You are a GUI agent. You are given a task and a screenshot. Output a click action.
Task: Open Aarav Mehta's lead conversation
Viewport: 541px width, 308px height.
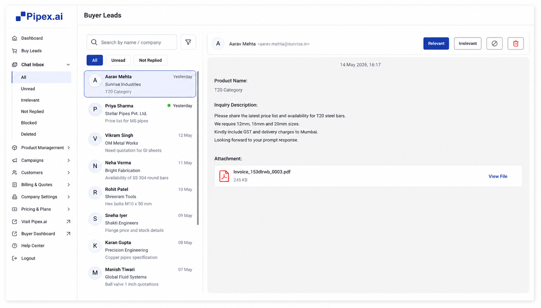point(140,84)
